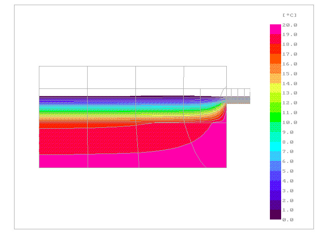Click the speckled blue legend band between 5.0 and 6.0

(276, 166)
